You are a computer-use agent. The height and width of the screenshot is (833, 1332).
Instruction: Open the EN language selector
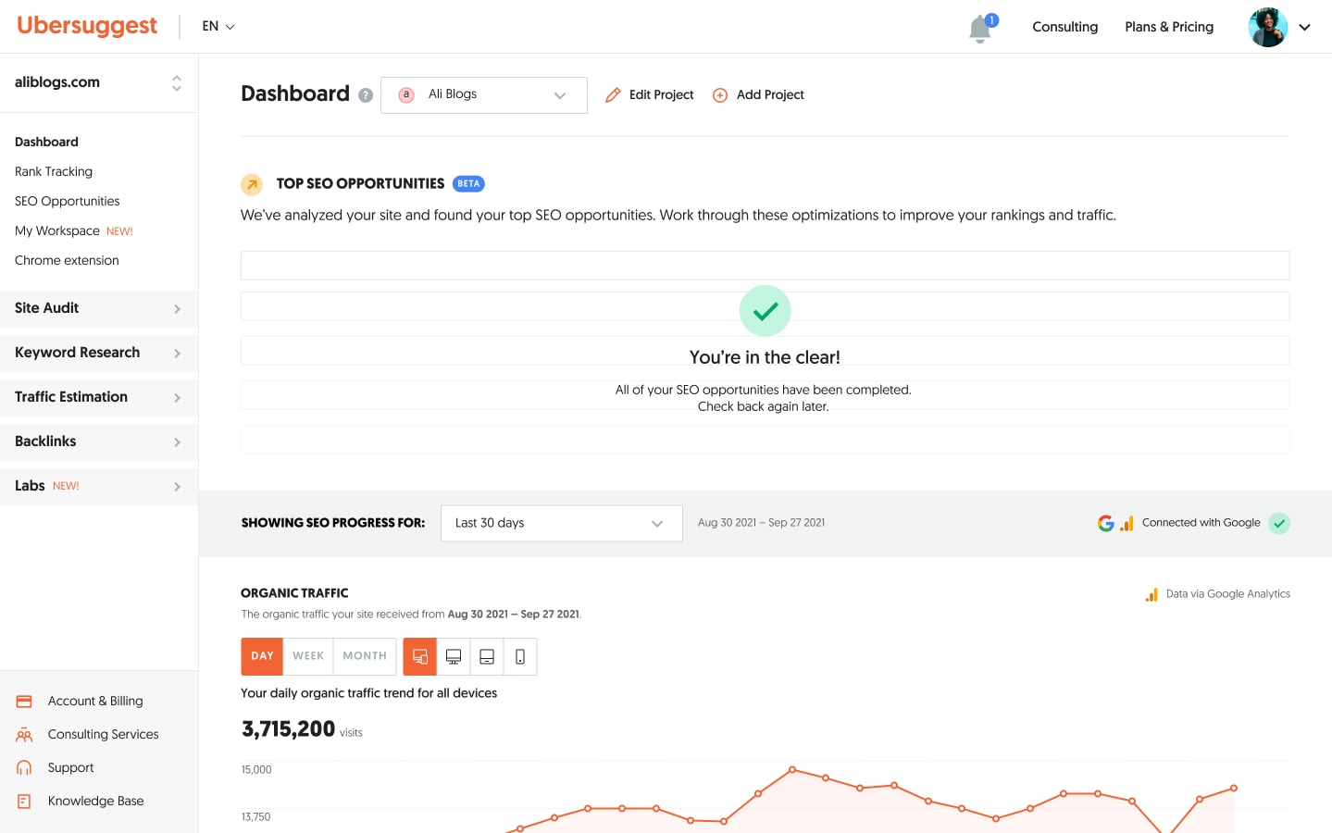[218, 26]
